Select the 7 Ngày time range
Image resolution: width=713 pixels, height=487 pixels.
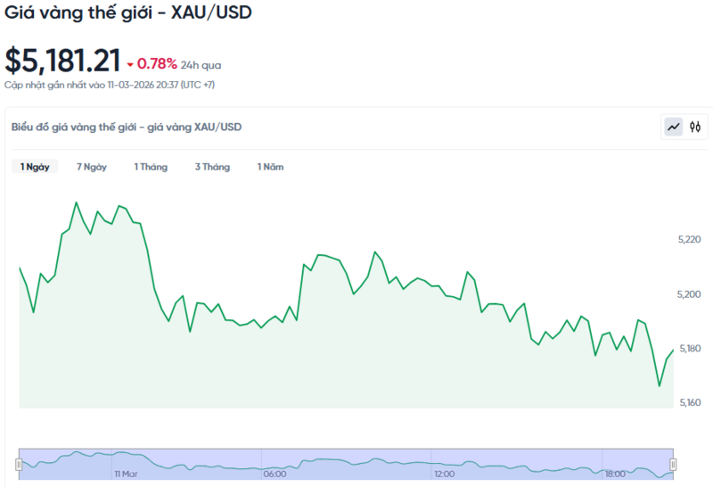point(92,167)
